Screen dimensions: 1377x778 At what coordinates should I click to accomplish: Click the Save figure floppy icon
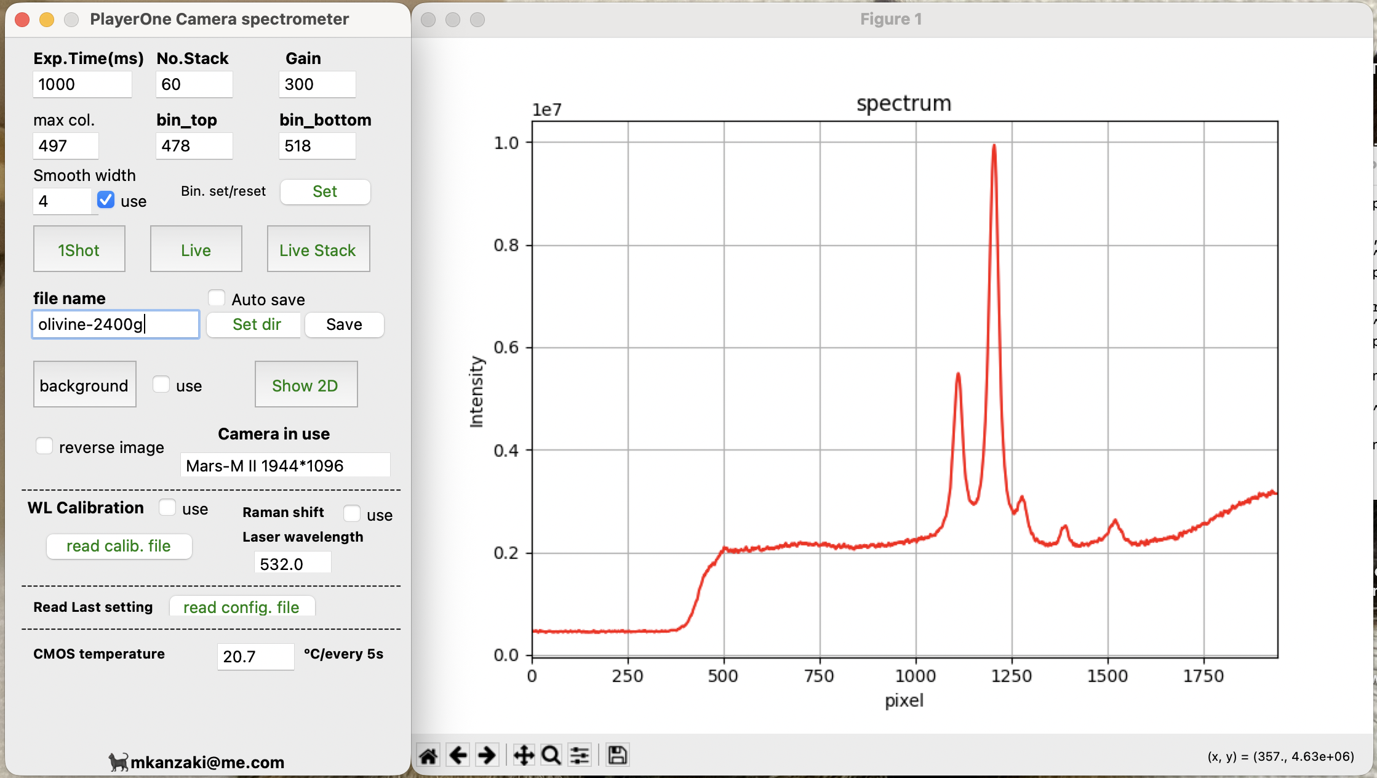[617, 755]
